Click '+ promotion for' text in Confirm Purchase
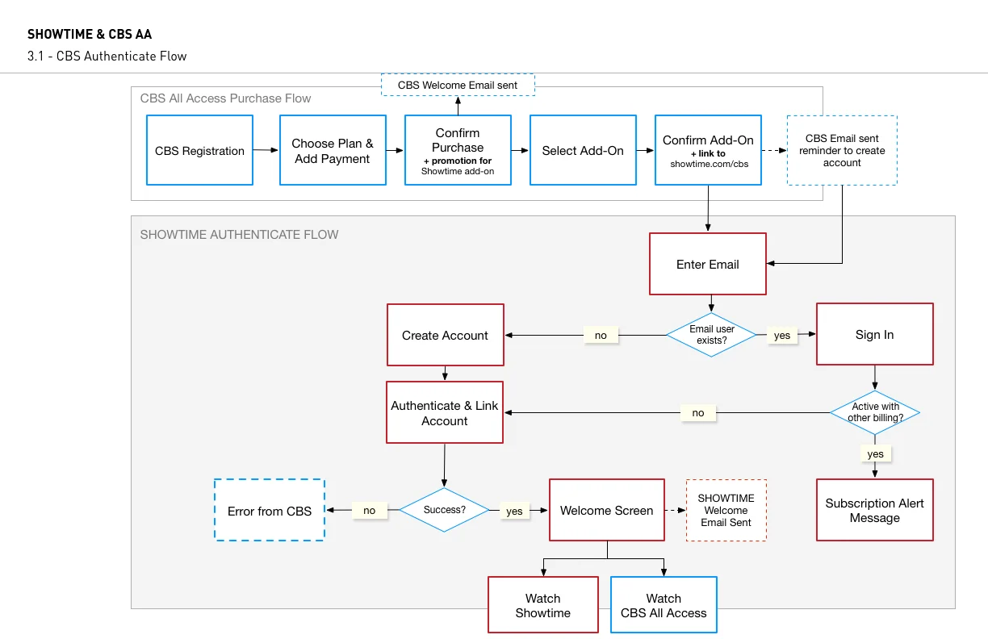This screenshot has width=988, height=639. click(x=458, y=161)
